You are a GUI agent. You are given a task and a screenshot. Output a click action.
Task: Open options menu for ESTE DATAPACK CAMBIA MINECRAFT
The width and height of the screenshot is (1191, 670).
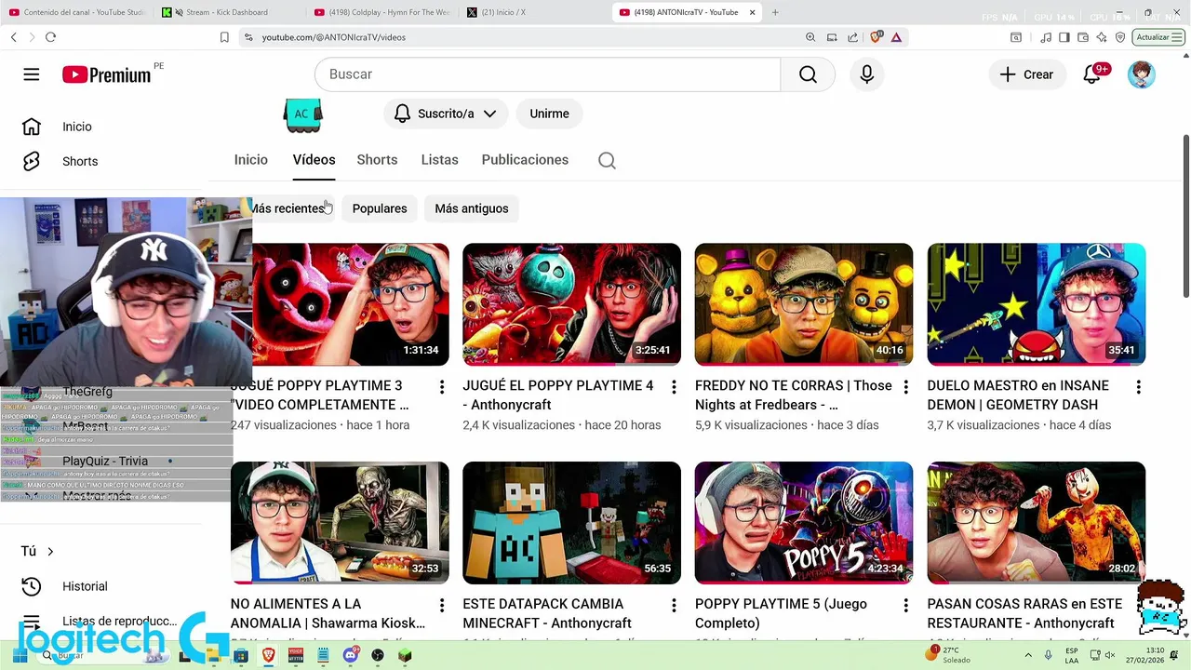675,605
